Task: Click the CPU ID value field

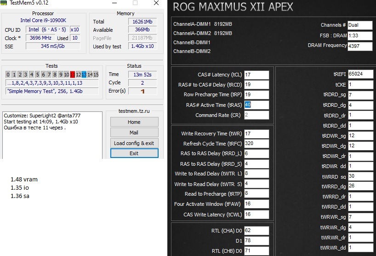Action: 47,29
